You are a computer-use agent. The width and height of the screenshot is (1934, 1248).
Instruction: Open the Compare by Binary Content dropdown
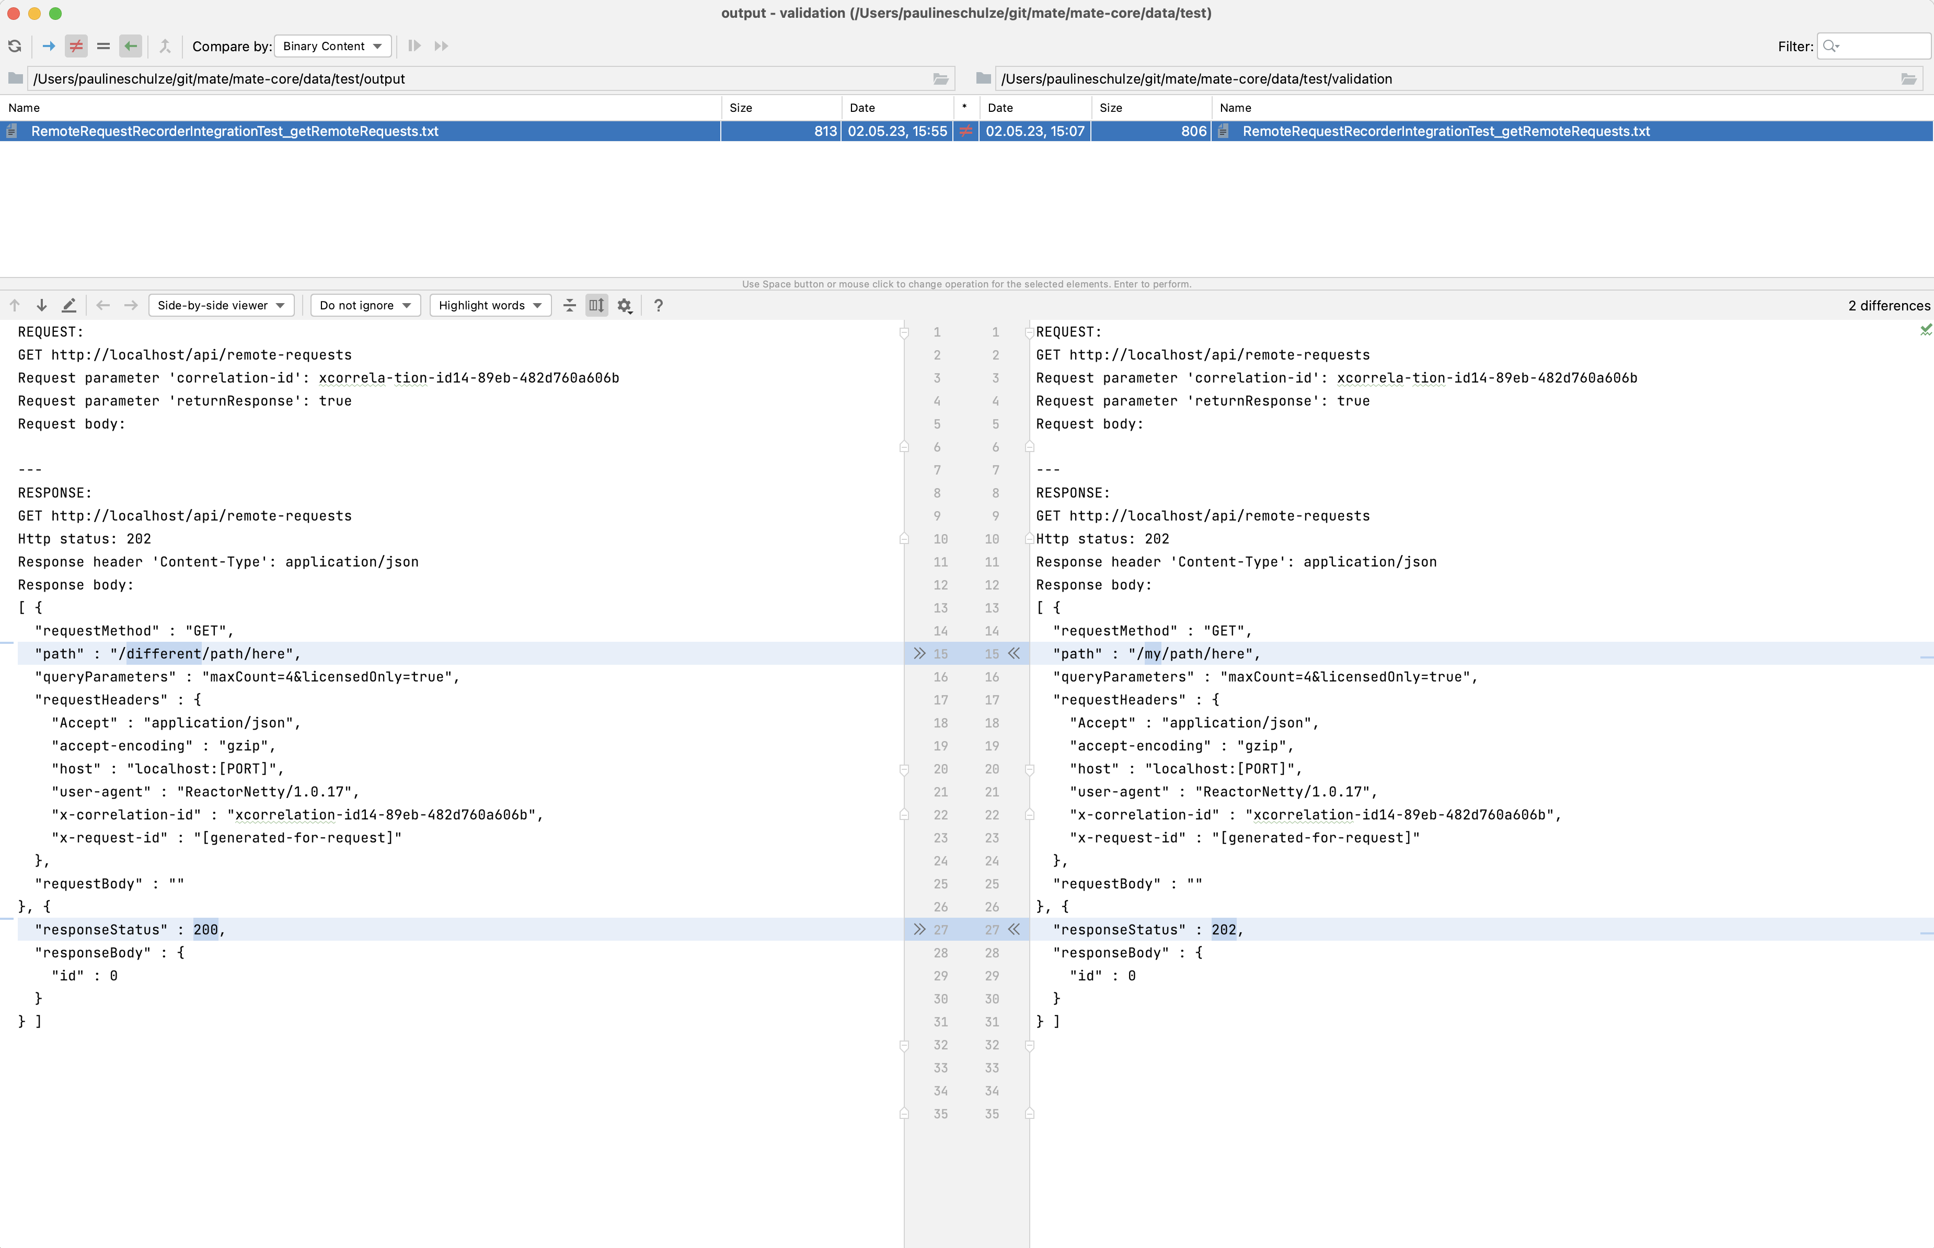(331, 46)
